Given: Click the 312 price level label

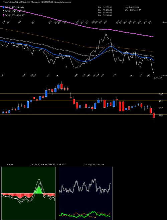Looking at the screenshot, I should coord(161,94).
